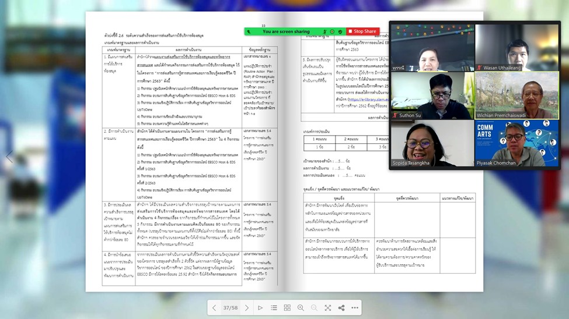
Task: Select Piyasak Chomchan's video tile
Action: coord(517,143)
